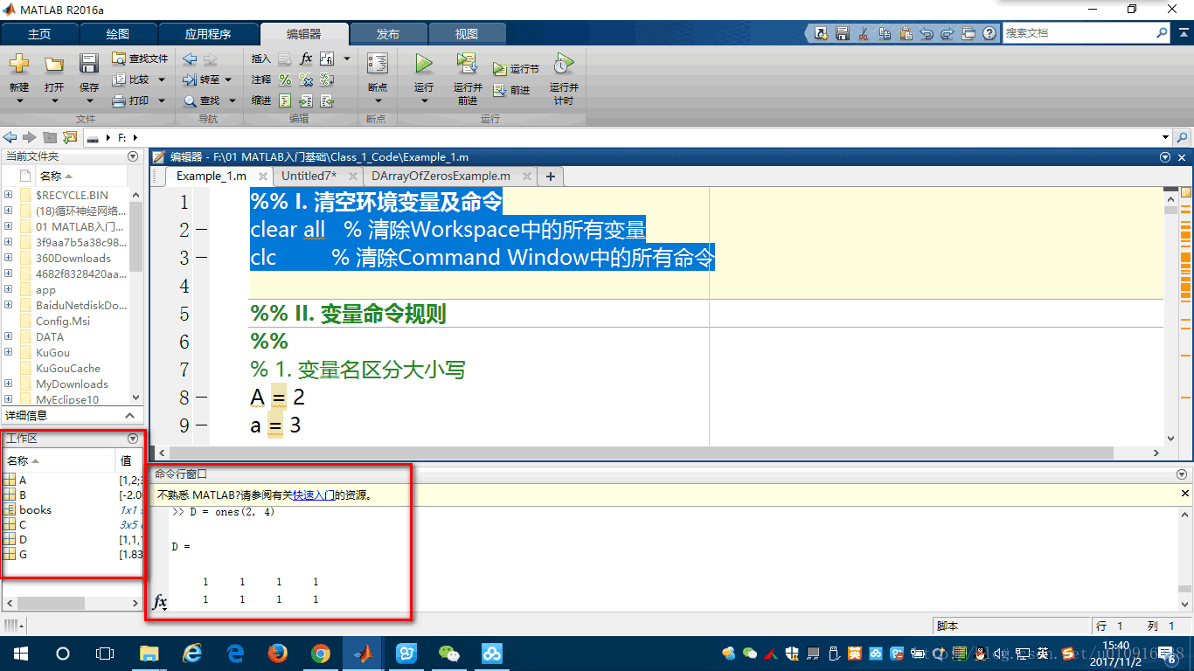This screenshot has width=1194, height=671.
Task: Click the Windows Start button
Action: tap(20, 653)
